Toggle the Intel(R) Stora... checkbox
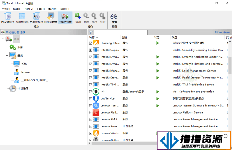 point(90,78)
